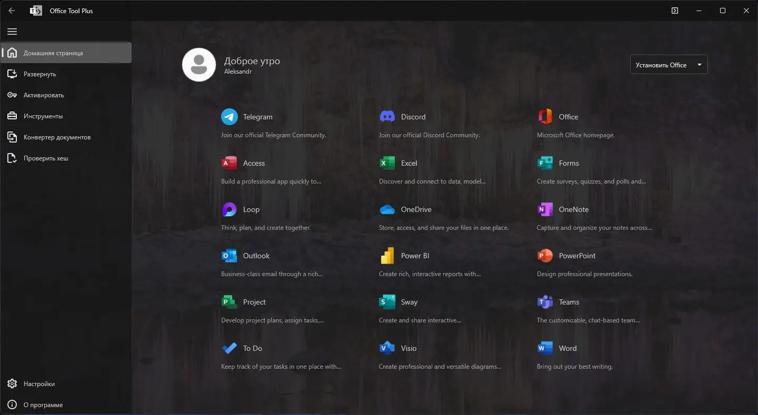This screenshot has width=758, height=415.
Task: Click the OneDrive cloud icon
Action: click(387, 209)
